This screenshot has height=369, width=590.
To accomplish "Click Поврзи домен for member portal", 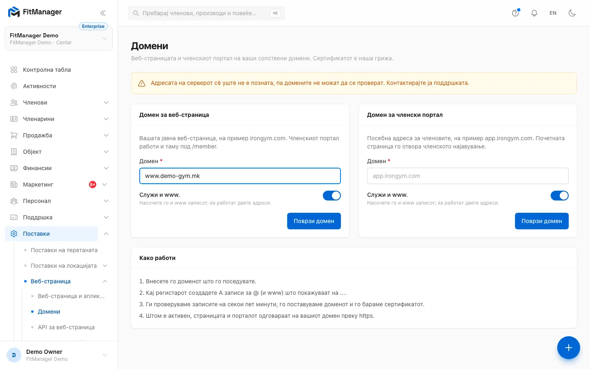I will pos(542,221).
